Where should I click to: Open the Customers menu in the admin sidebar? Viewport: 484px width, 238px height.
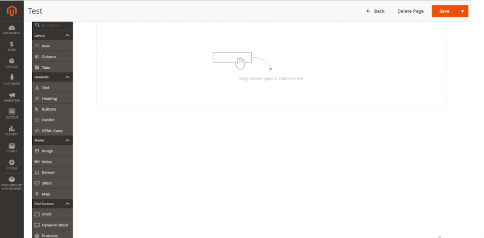(12, 80)
